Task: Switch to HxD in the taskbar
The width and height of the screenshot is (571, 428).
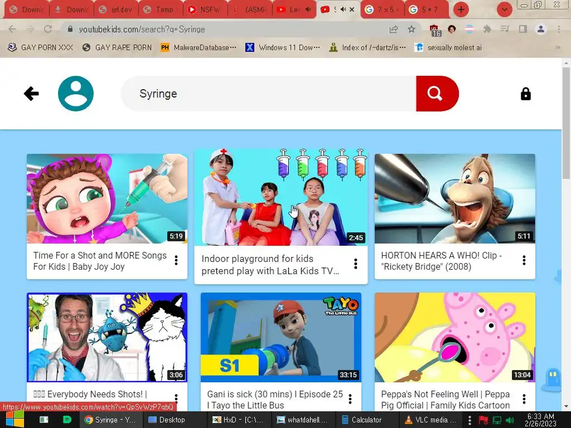Action: 238,420
